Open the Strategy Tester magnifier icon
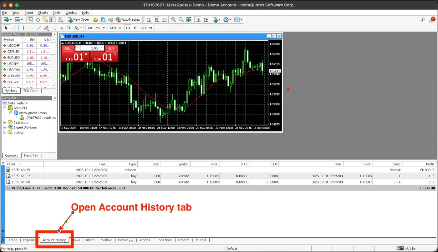The width and height of the screenshot is (438, 252). point(61,20)
